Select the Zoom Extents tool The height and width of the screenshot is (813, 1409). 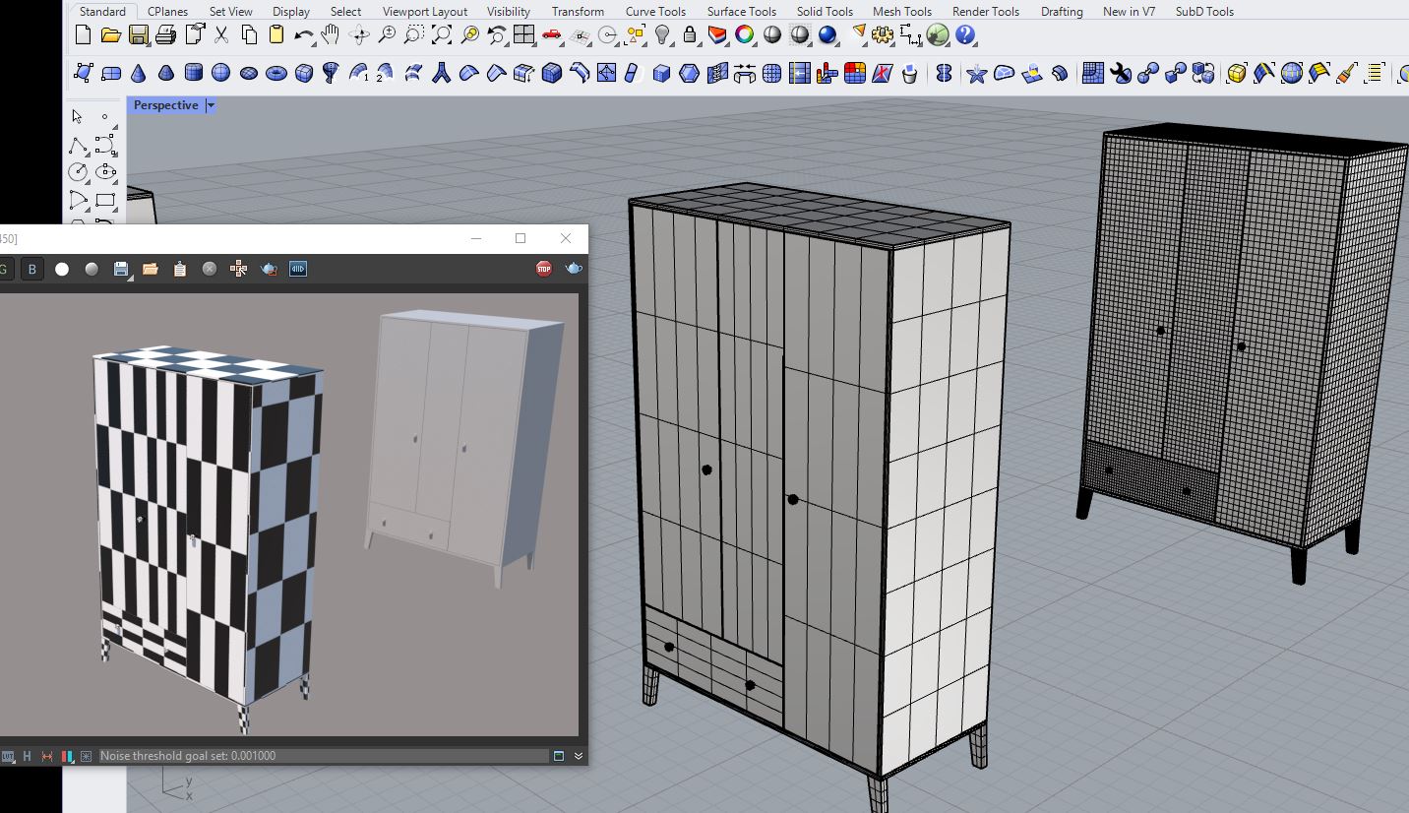click(x=442, y=35)
